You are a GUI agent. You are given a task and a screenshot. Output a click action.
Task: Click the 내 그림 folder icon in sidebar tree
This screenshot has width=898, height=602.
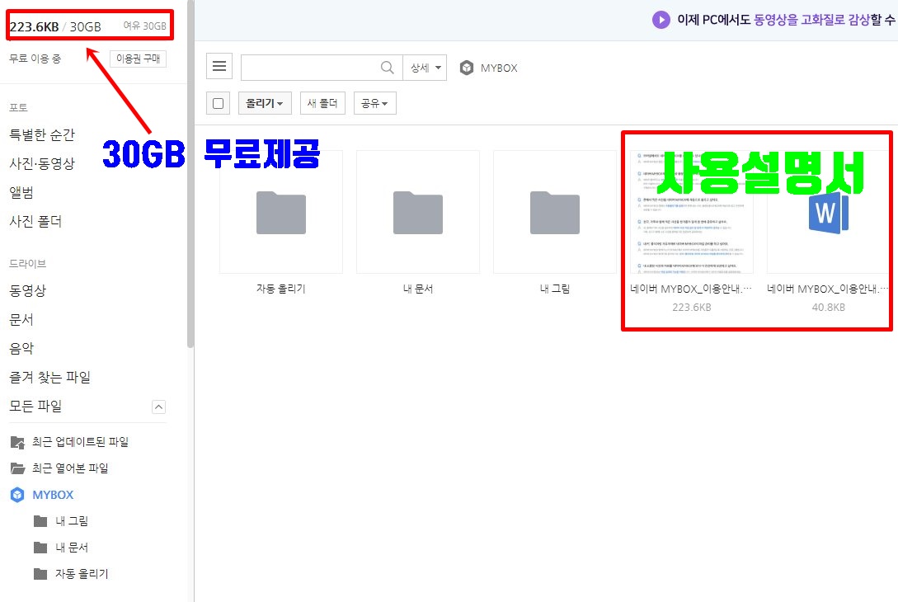(x=40, y=521)
